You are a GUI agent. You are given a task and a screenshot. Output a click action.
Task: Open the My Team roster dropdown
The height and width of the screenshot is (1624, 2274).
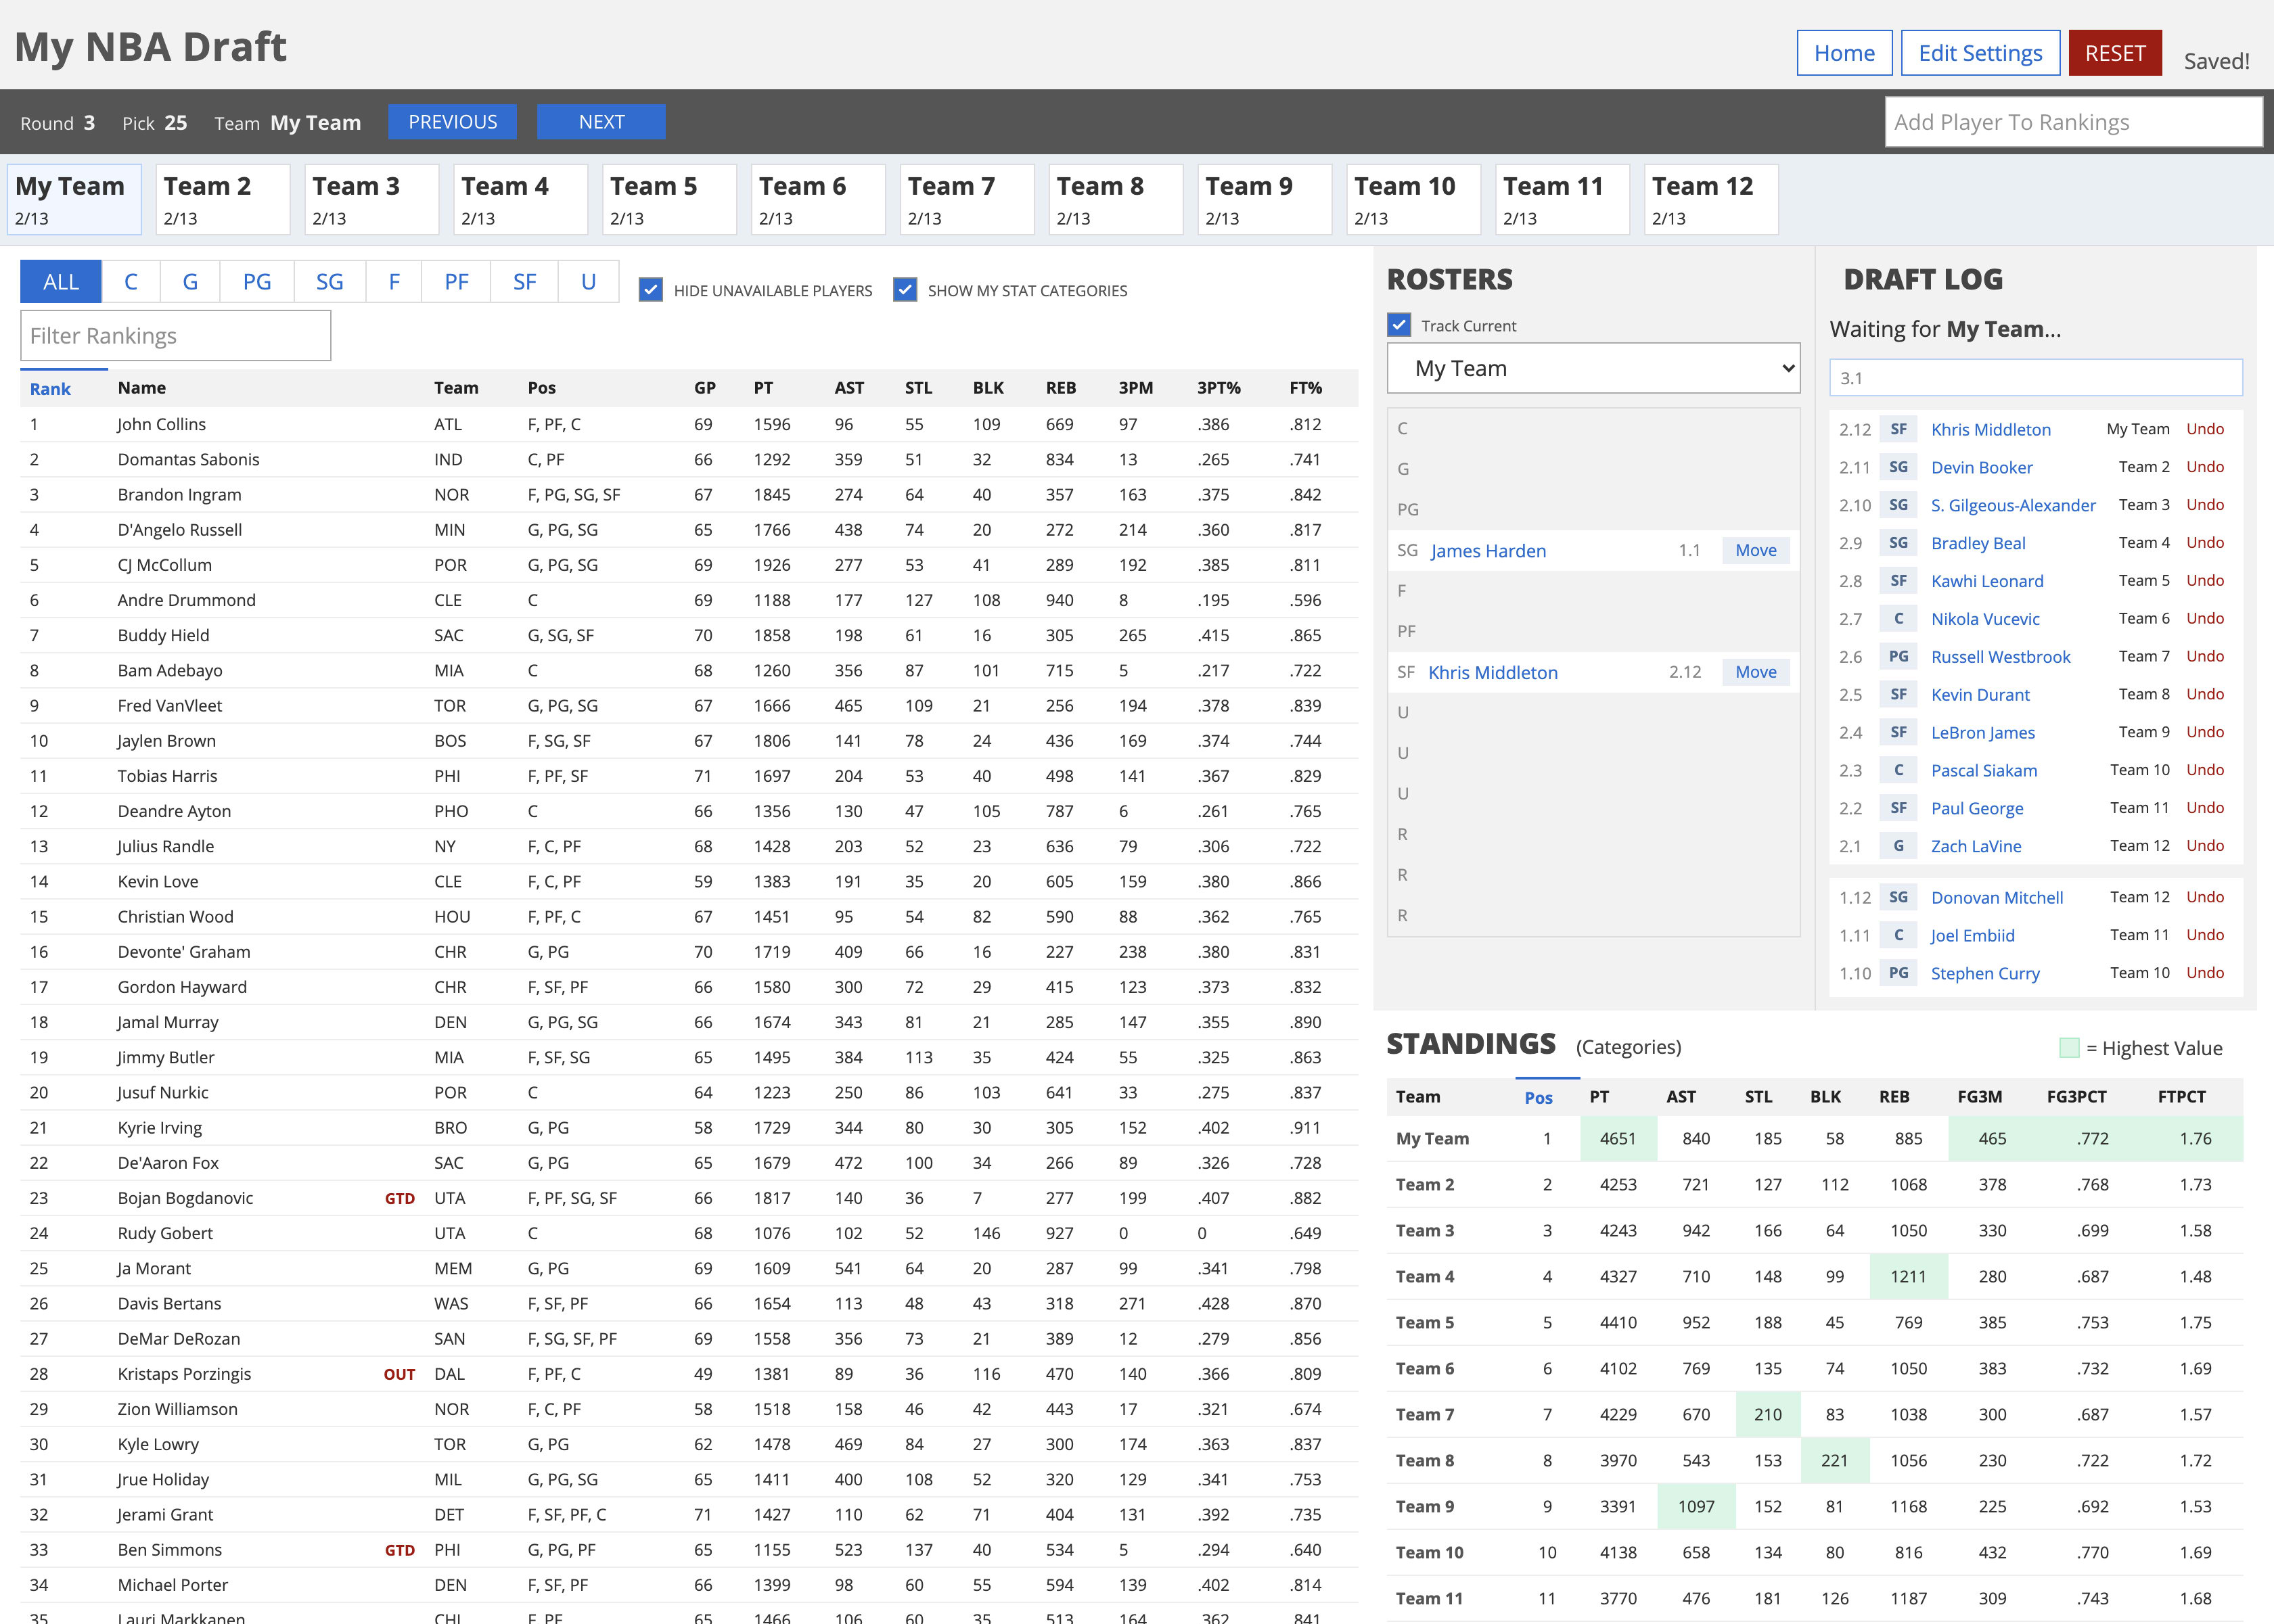click(x=1593, y=368)
